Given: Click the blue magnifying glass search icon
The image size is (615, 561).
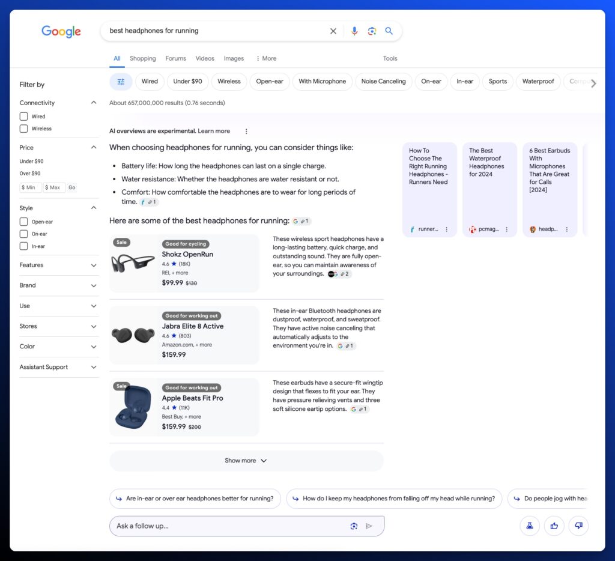Looking at the screenshot, I should point(389,31).
